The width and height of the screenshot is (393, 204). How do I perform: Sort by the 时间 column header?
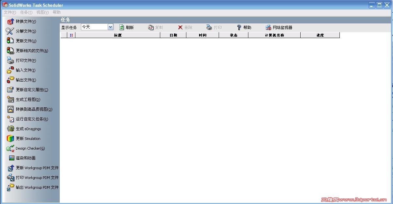click(x=203, y=35)
